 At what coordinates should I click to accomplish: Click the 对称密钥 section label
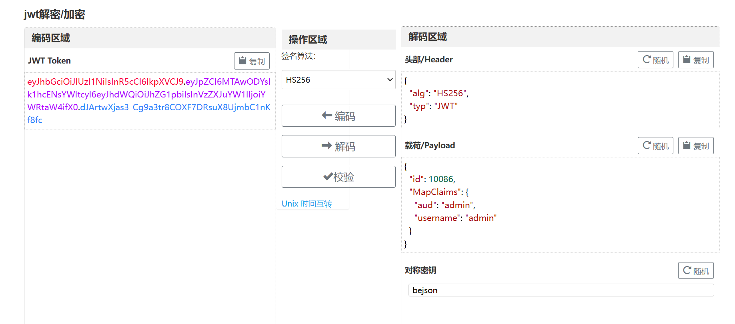click(421, 270)
